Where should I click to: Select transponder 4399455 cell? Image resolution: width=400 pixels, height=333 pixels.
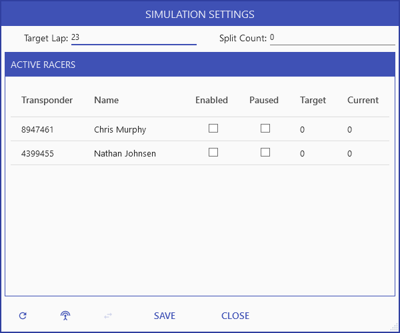(37, 153)
